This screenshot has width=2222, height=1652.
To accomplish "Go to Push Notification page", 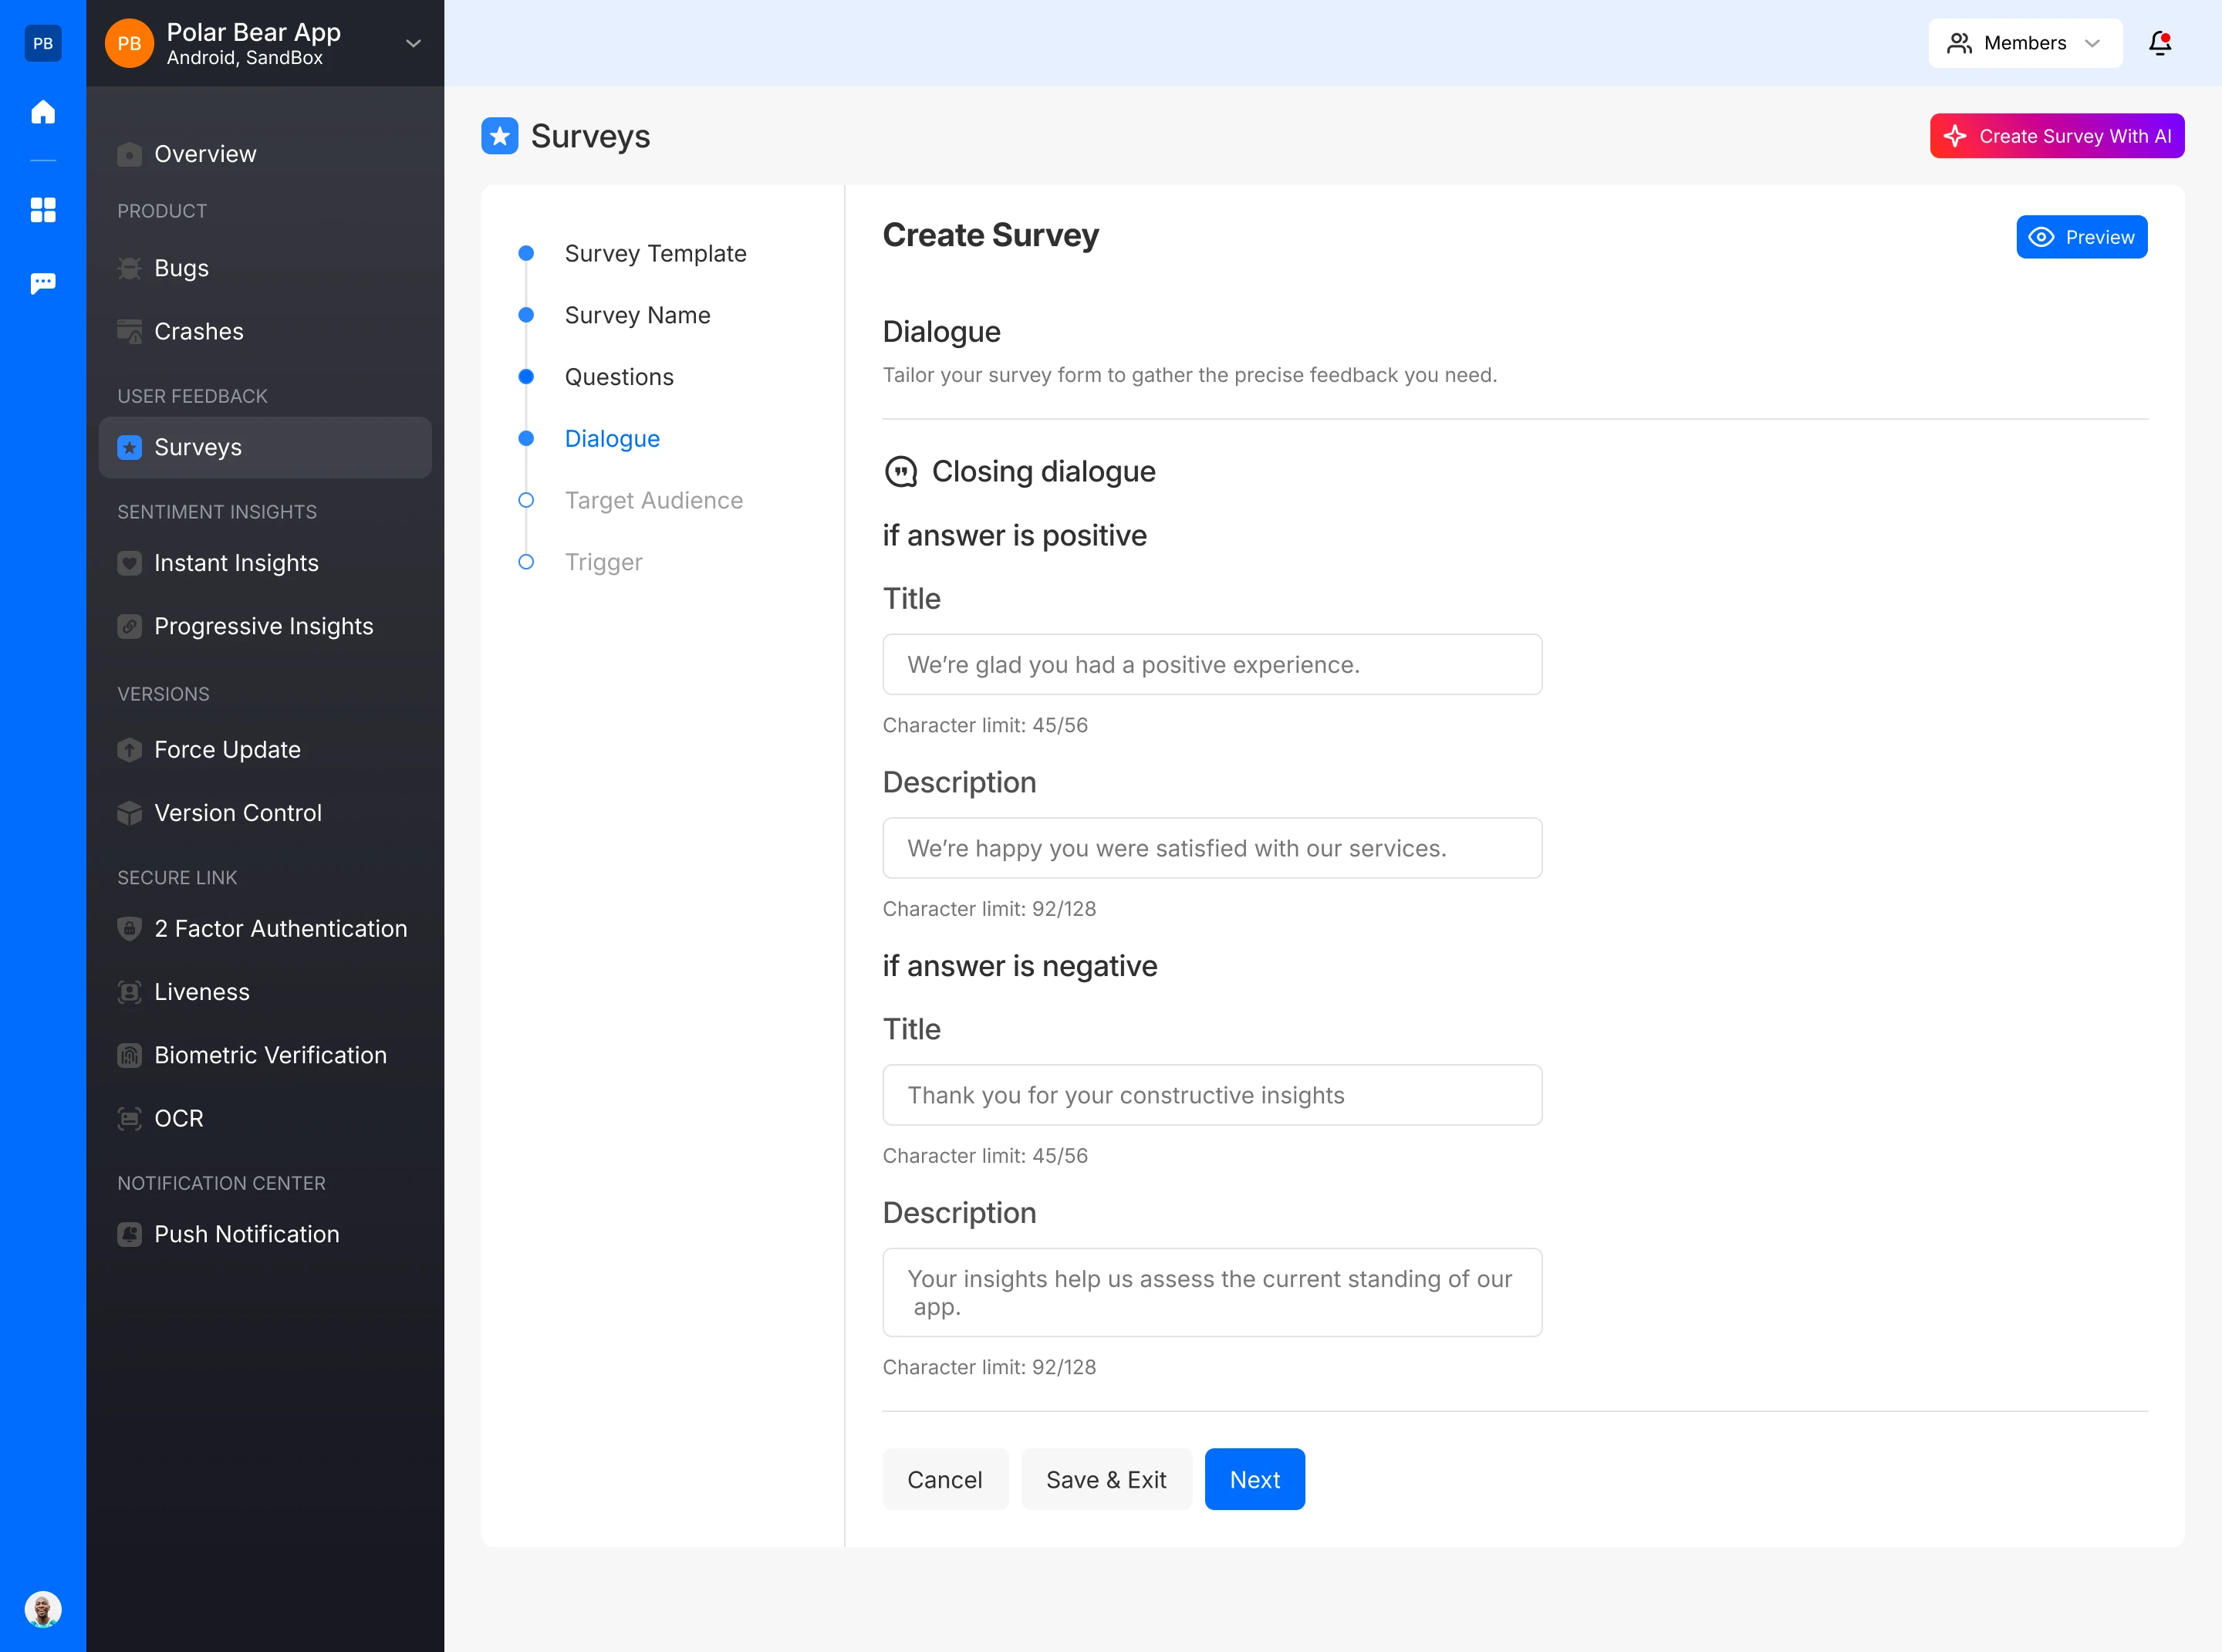I will 246,1234.
